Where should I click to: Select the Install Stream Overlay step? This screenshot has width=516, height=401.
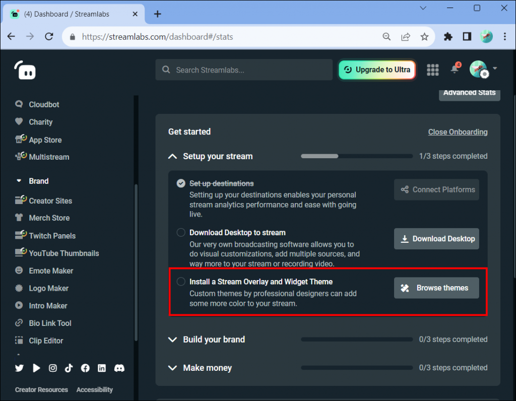pos(181,282)
